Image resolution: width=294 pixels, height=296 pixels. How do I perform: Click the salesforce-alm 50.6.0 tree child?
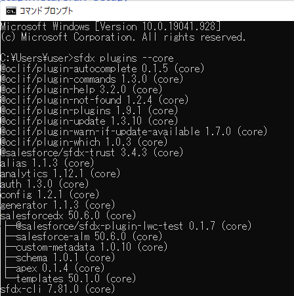tap(89, 237)
